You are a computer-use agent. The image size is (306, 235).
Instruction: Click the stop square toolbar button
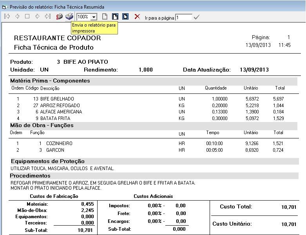click(27, 16)
